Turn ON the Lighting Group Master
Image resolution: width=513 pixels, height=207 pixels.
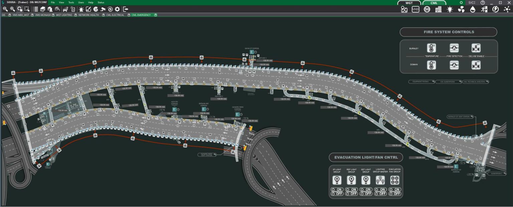point(381,189)
